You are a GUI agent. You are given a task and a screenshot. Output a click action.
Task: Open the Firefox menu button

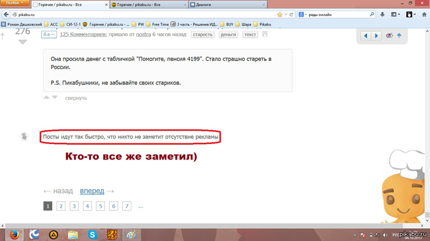click(14, 3)
